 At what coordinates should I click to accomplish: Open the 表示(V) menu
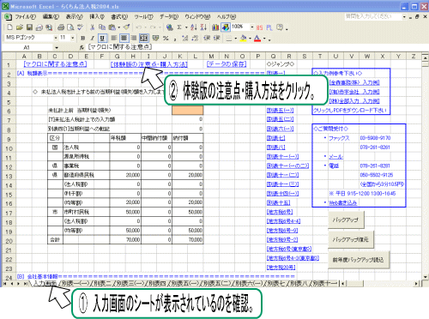tap(75, 17)
